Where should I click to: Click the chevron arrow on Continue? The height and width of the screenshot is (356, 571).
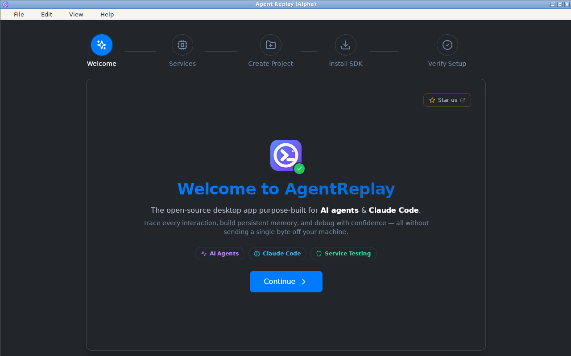coord(304,282)
